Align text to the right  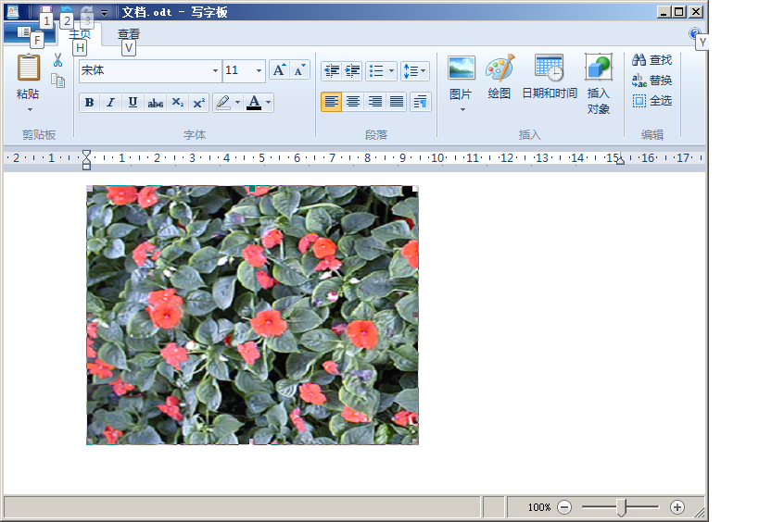[374, 102]
